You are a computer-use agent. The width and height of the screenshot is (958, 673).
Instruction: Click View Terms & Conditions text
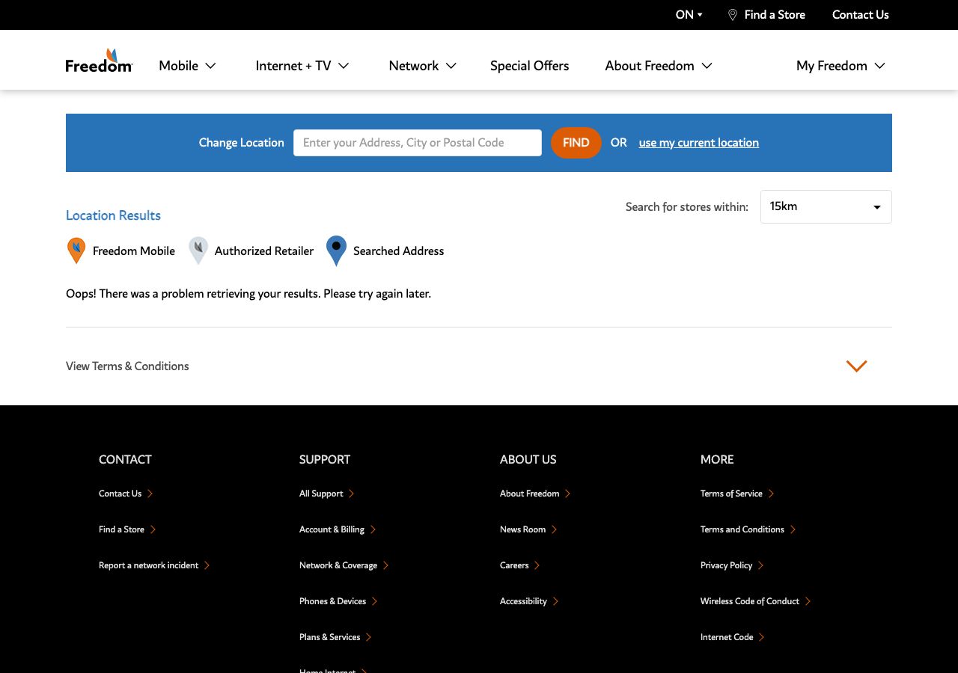tap(127, 366)
